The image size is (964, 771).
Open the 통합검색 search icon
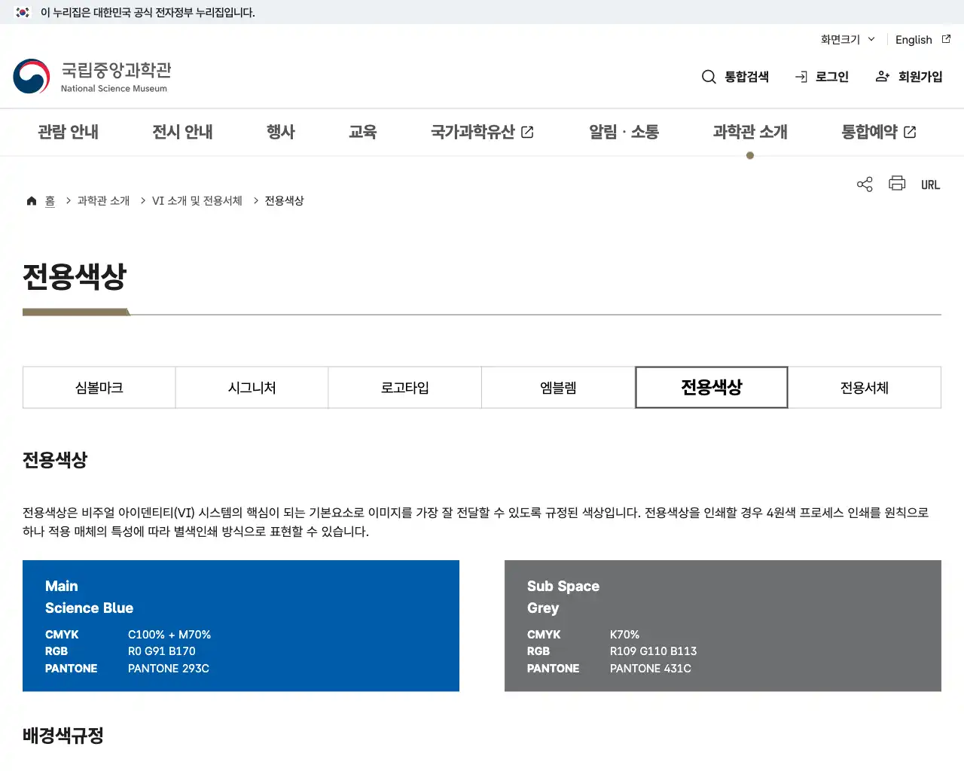709,76
